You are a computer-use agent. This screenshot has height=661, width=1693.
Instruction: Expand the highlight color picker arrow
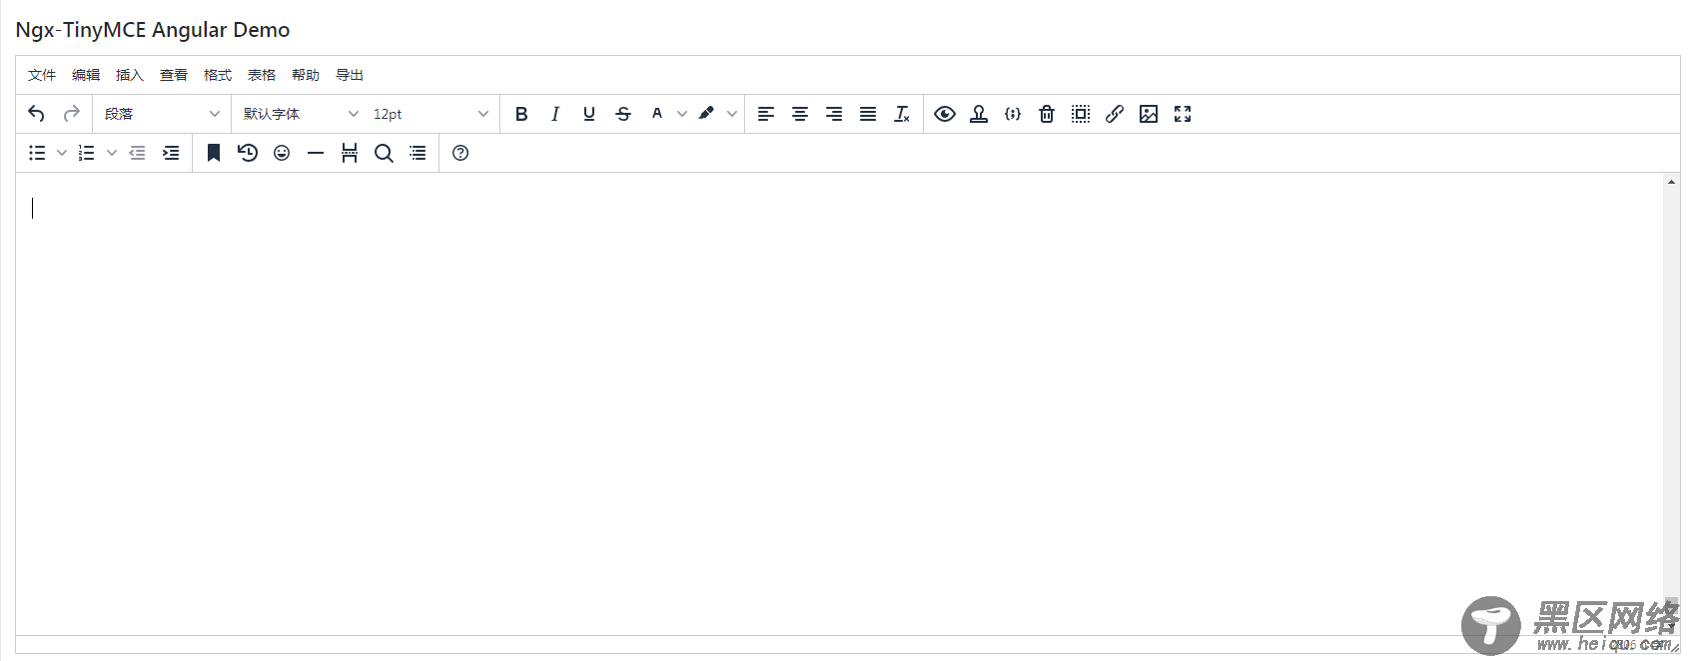(x=732, y=114)
